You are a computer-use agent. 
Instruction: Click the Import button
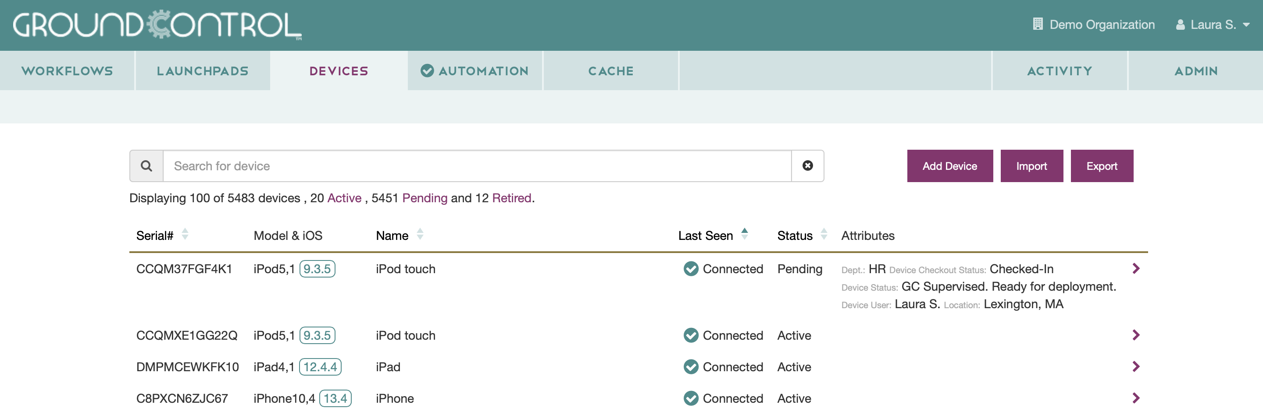click(1031, 166)
